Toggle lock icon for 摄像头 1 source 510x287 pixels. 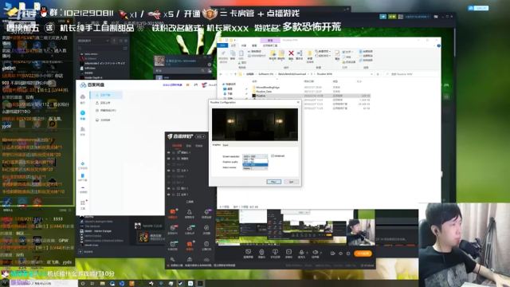point(174,152)
